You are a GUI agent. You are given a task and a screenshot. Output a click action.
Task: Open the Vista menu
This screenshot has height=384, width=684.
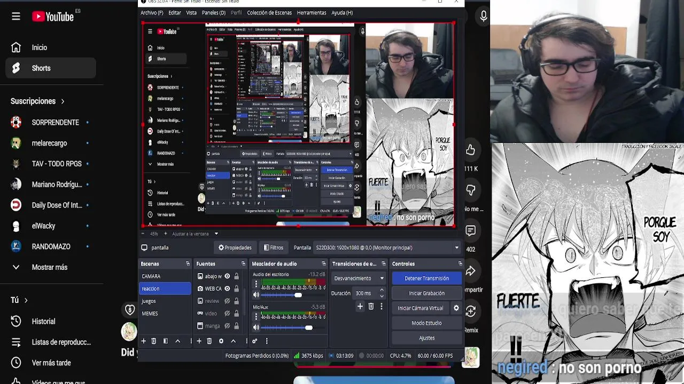click(x=191, y=12)
